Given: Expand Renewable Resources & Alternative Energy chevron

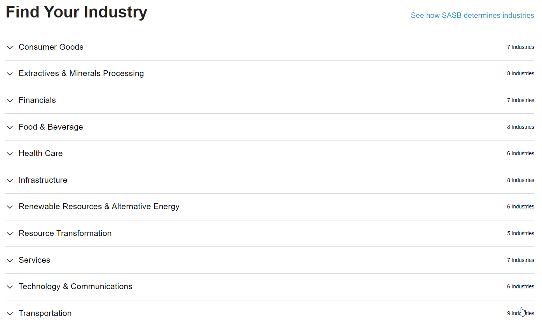Looking at the screenshot, I should [10, 207].
